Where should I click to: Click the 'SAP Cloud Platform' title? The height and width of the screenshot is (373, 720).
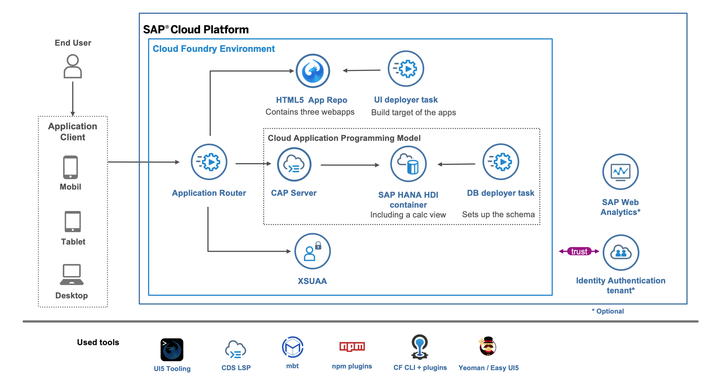coord(196,30)
